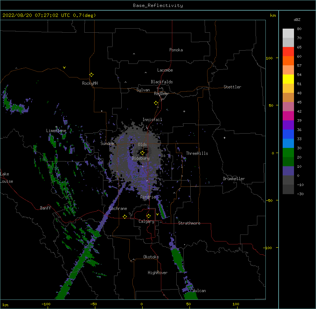Image resolution: width=316 pixels, height=309 pixels.
Task: Click the Base_Reflectivity title text
Action: [x=158, y=6]
